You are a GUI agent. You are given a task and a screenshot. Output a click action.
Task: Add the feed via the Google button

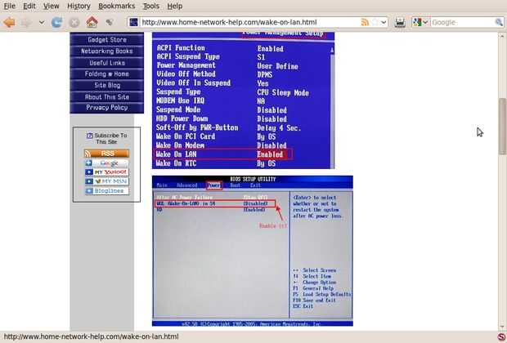pos(106,163)
